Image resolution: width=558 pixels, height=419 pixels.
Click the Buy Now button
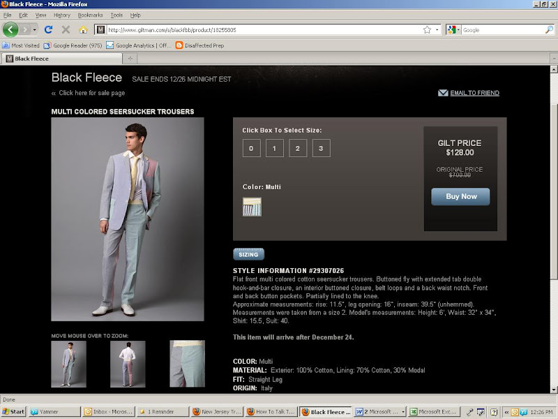tap(460, 196)
